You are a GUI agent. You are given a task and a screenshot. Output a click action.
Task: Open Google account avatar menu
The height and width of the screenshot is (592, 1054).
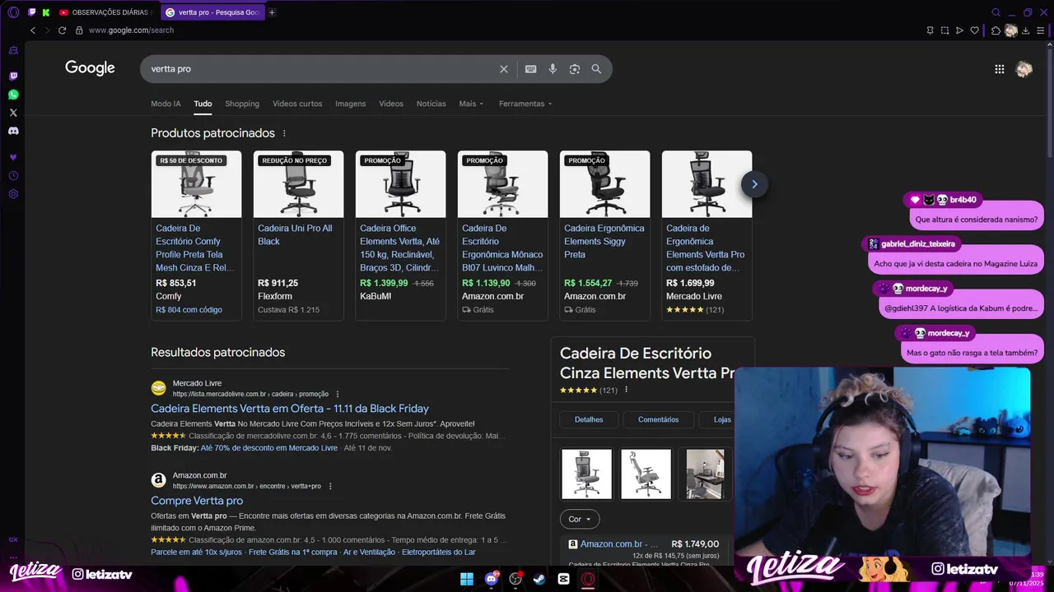coord(1024,69)
